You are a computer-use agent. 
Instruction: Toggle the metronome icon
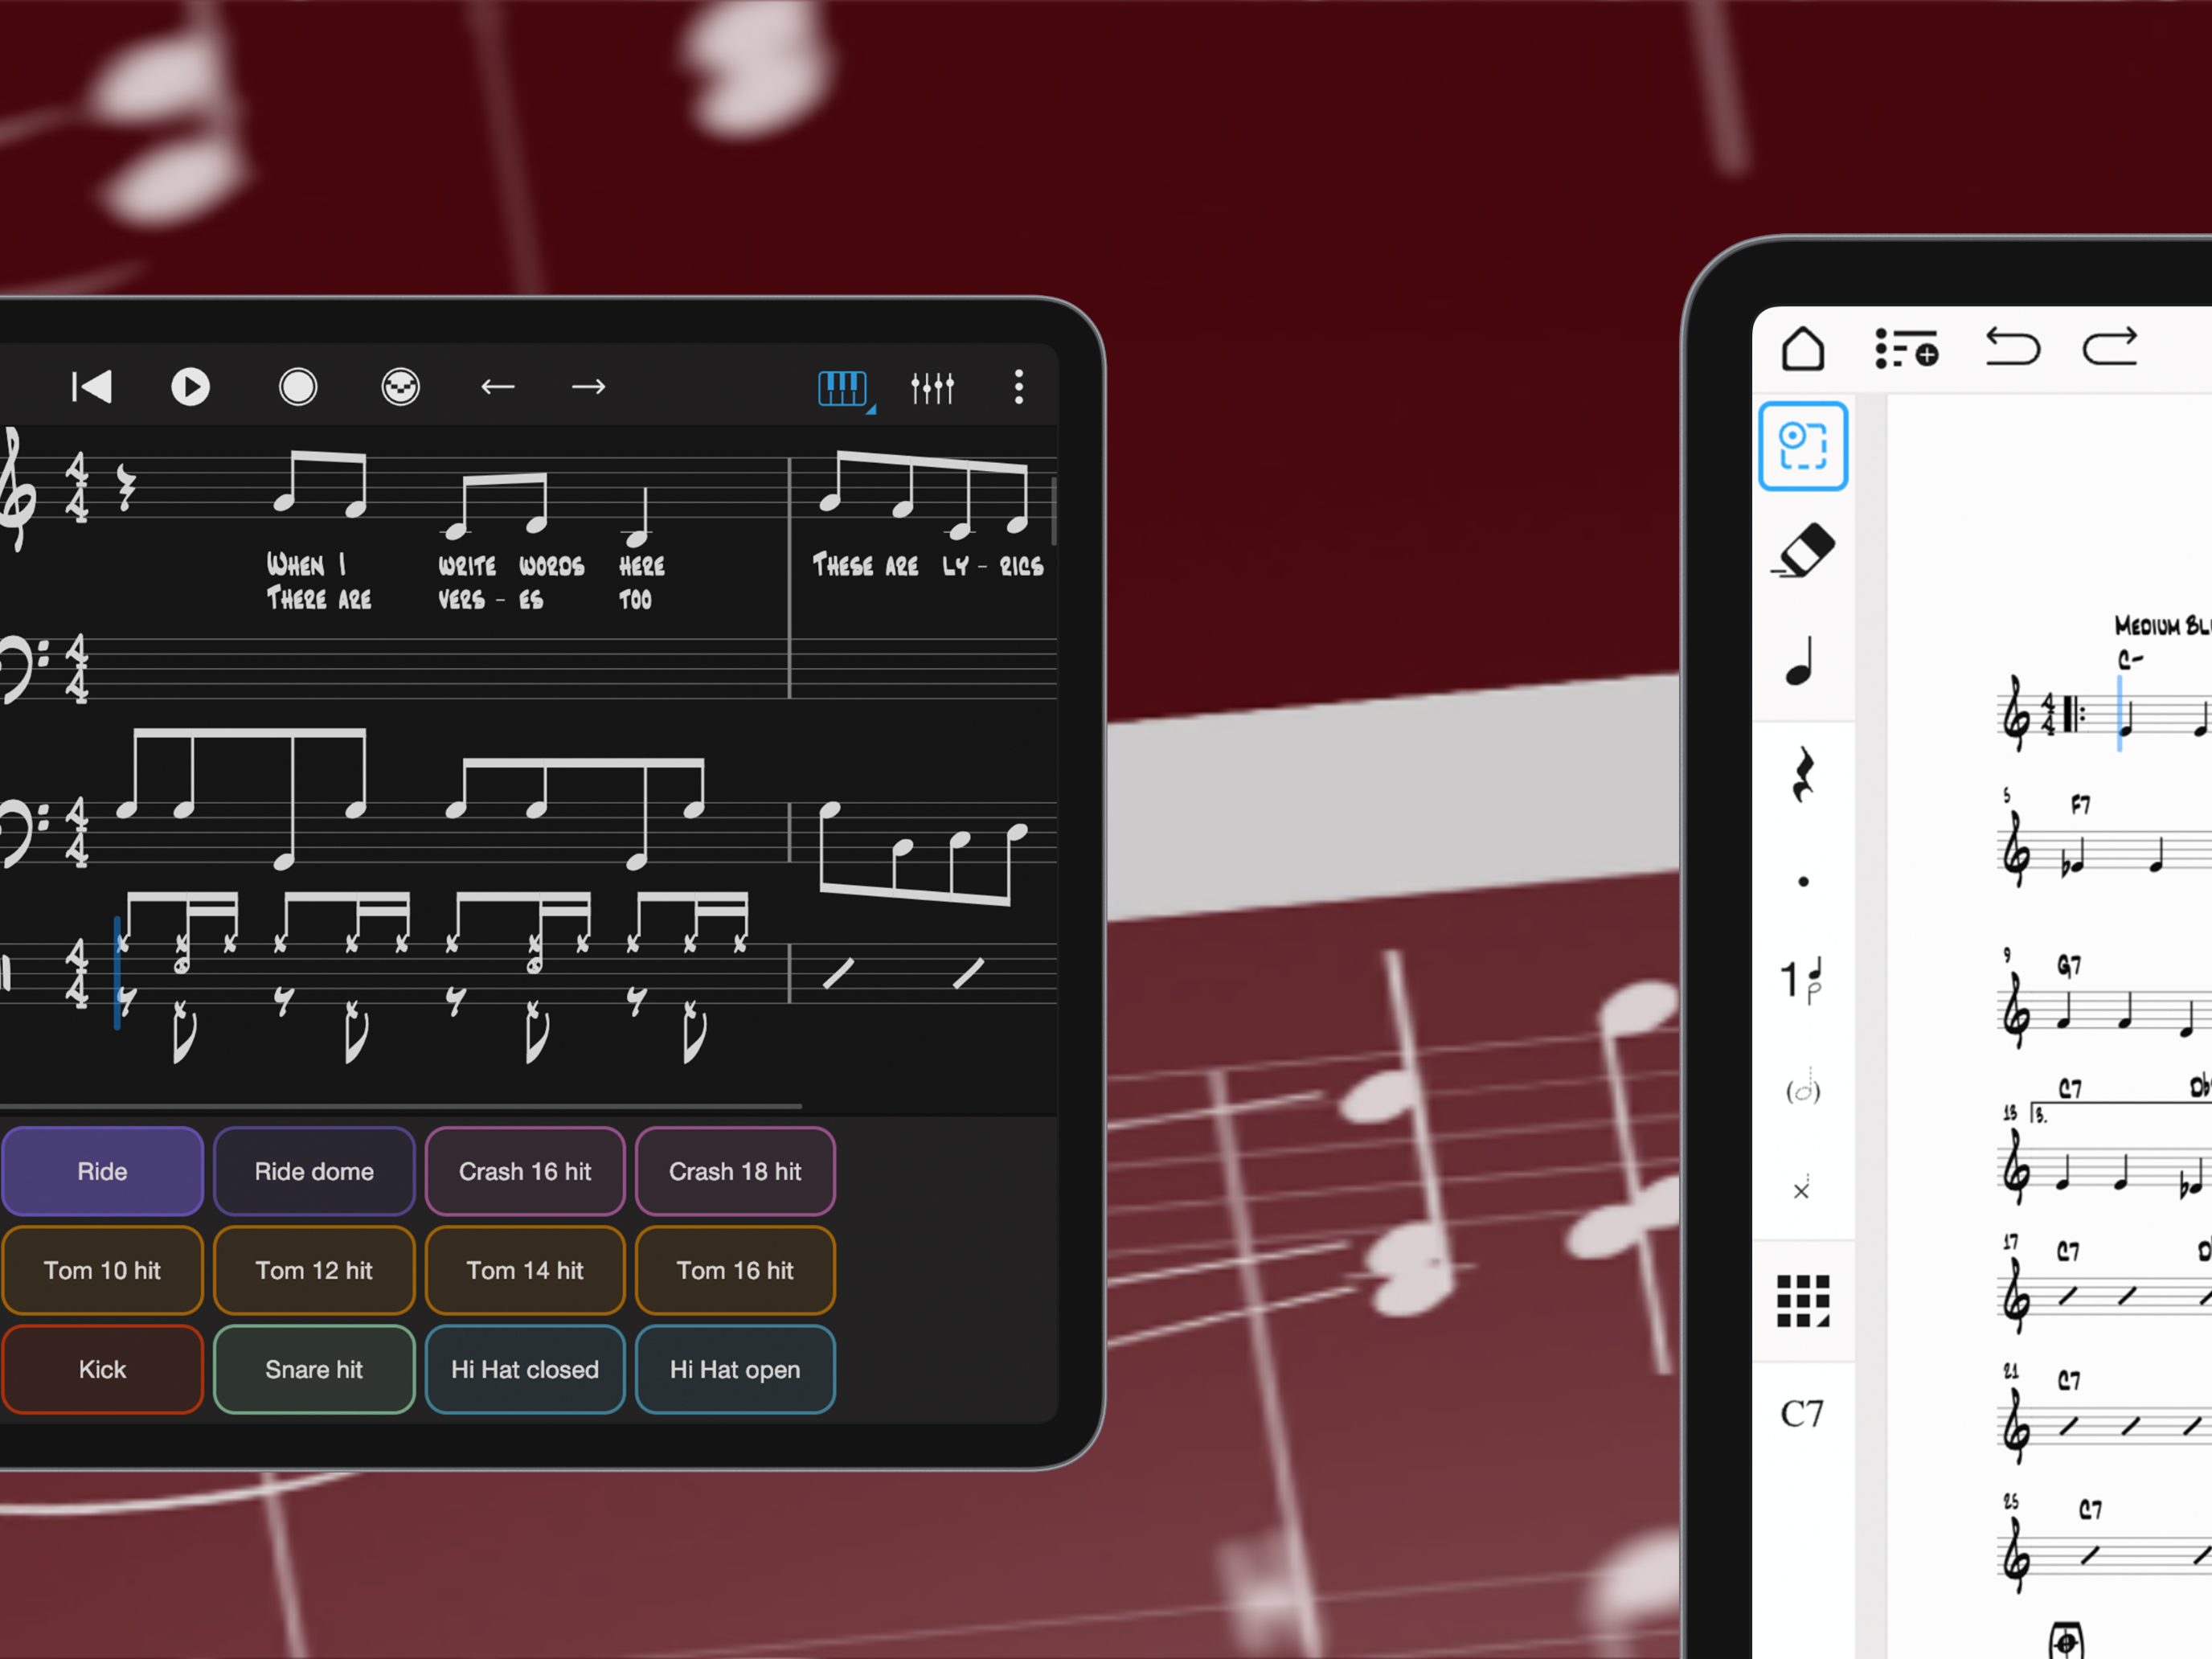point(400,387)
